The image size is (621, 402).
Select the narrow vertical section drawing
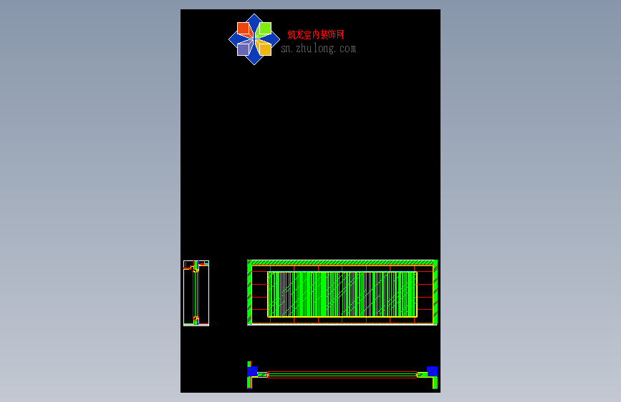[196, 293]
